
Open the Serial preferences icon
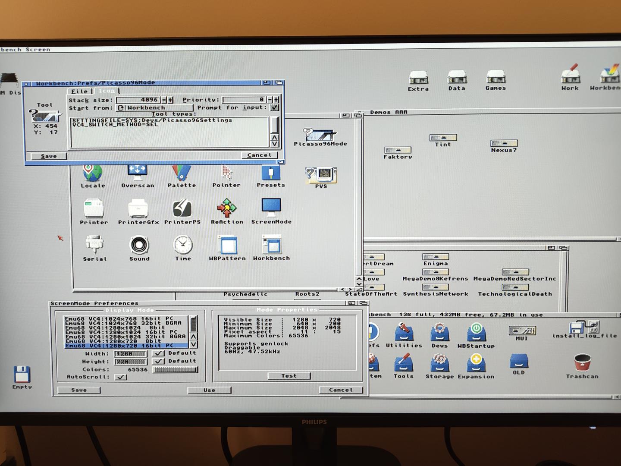(x=94, y=245)
